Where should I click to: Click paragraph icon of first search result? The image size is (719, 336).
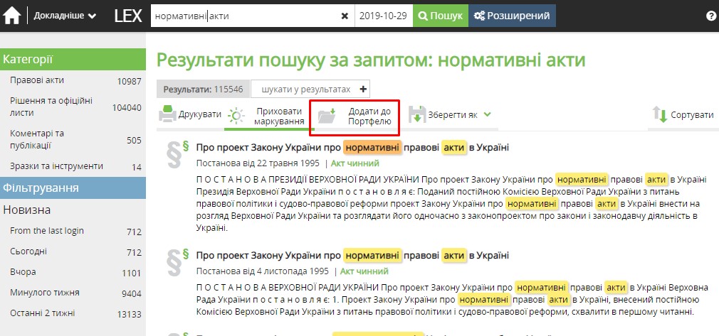point(175,155)
